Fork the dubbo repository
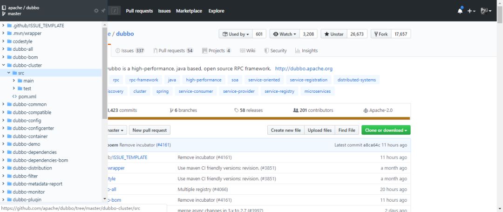The image size is (503, 212). pyautogui.click(x=381, y=34)
